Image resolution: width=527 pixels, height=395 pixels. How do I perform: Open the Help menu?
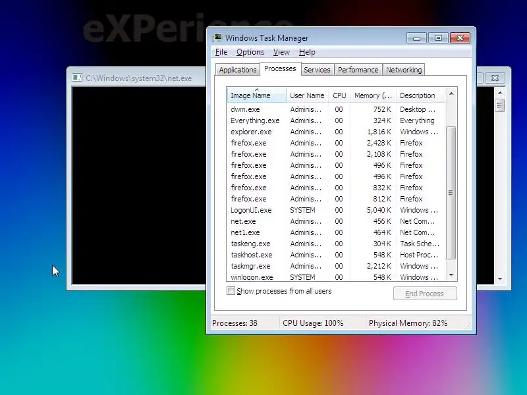tap(307, 52)
